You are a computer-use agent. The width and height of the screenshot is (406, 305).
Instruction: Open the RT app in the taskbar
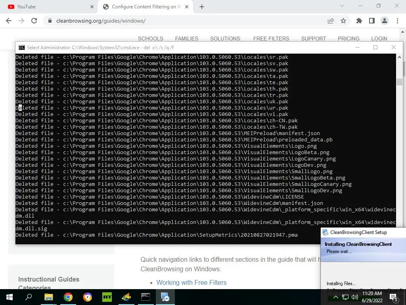pyautogui.click(x=107, y=297)
